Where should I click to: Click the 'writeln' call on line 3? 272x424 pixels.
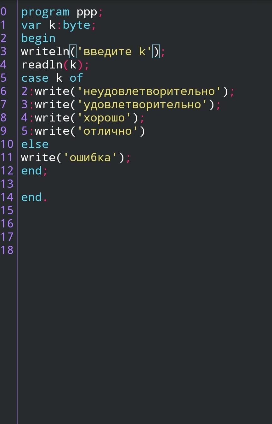(45, 51)
